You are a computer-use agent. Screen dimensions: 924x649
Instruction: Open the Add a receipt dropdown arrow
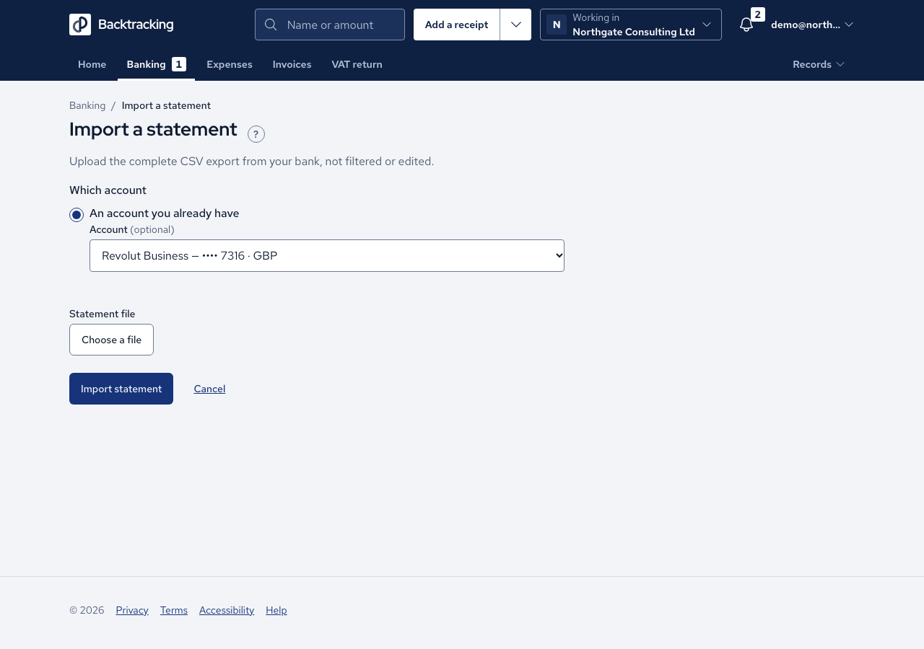coord(515,25)
